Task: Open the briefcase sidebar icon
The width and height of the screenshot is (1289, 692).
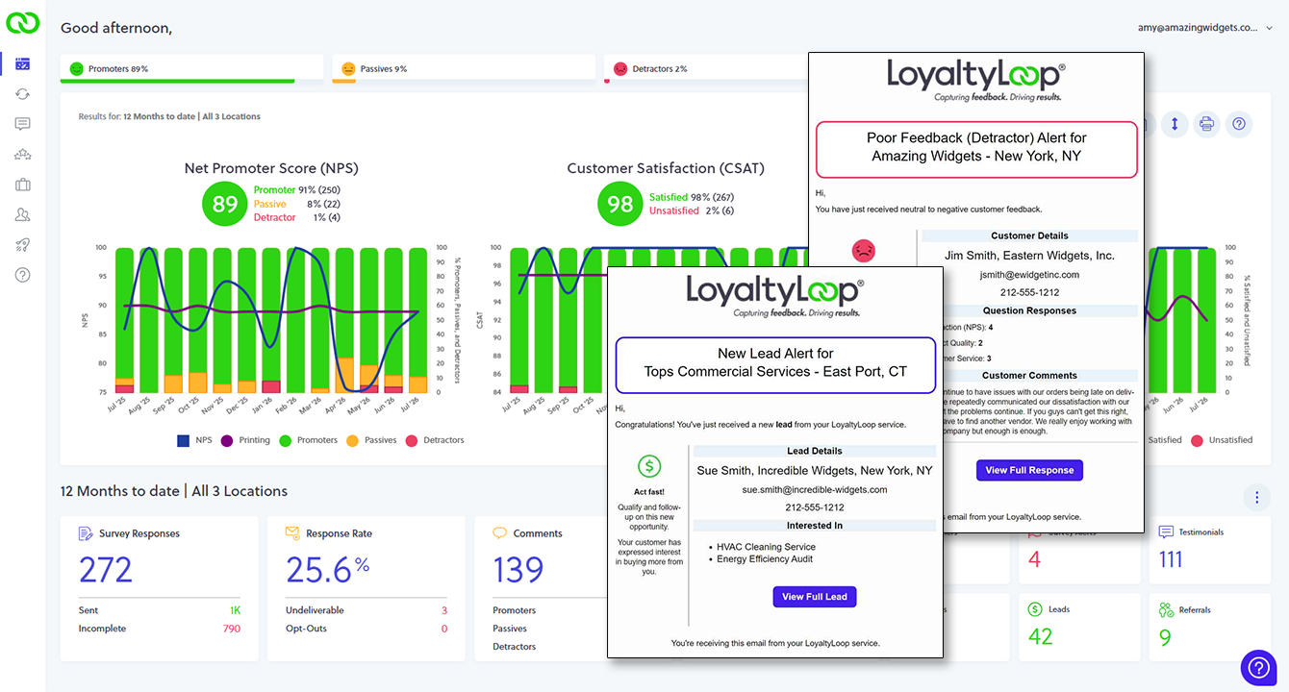Action: pyautogui.click(x=22, y=185)
